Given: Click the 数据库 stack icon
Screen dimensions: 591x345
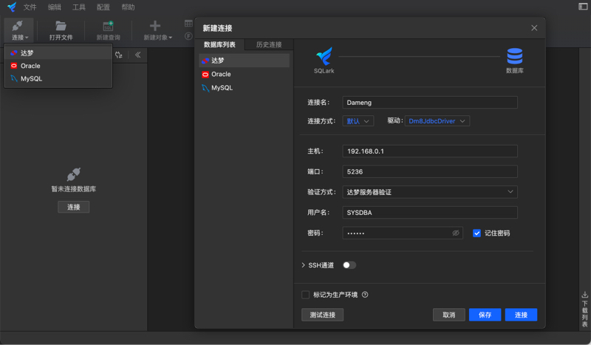Looking at the screenshot, I should point(514,56).
